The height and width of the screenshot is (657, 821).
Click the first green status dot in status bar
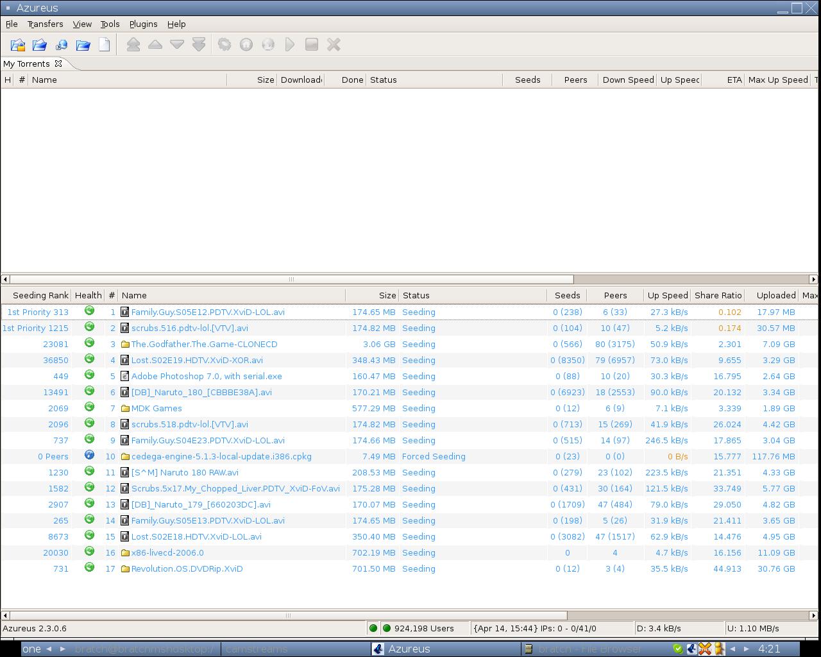373,628
